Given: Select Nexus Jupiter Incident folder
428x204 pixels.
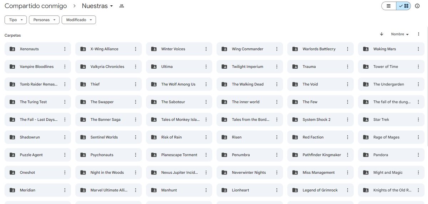Looking at the screenshot, I should [x=179, y=173].
